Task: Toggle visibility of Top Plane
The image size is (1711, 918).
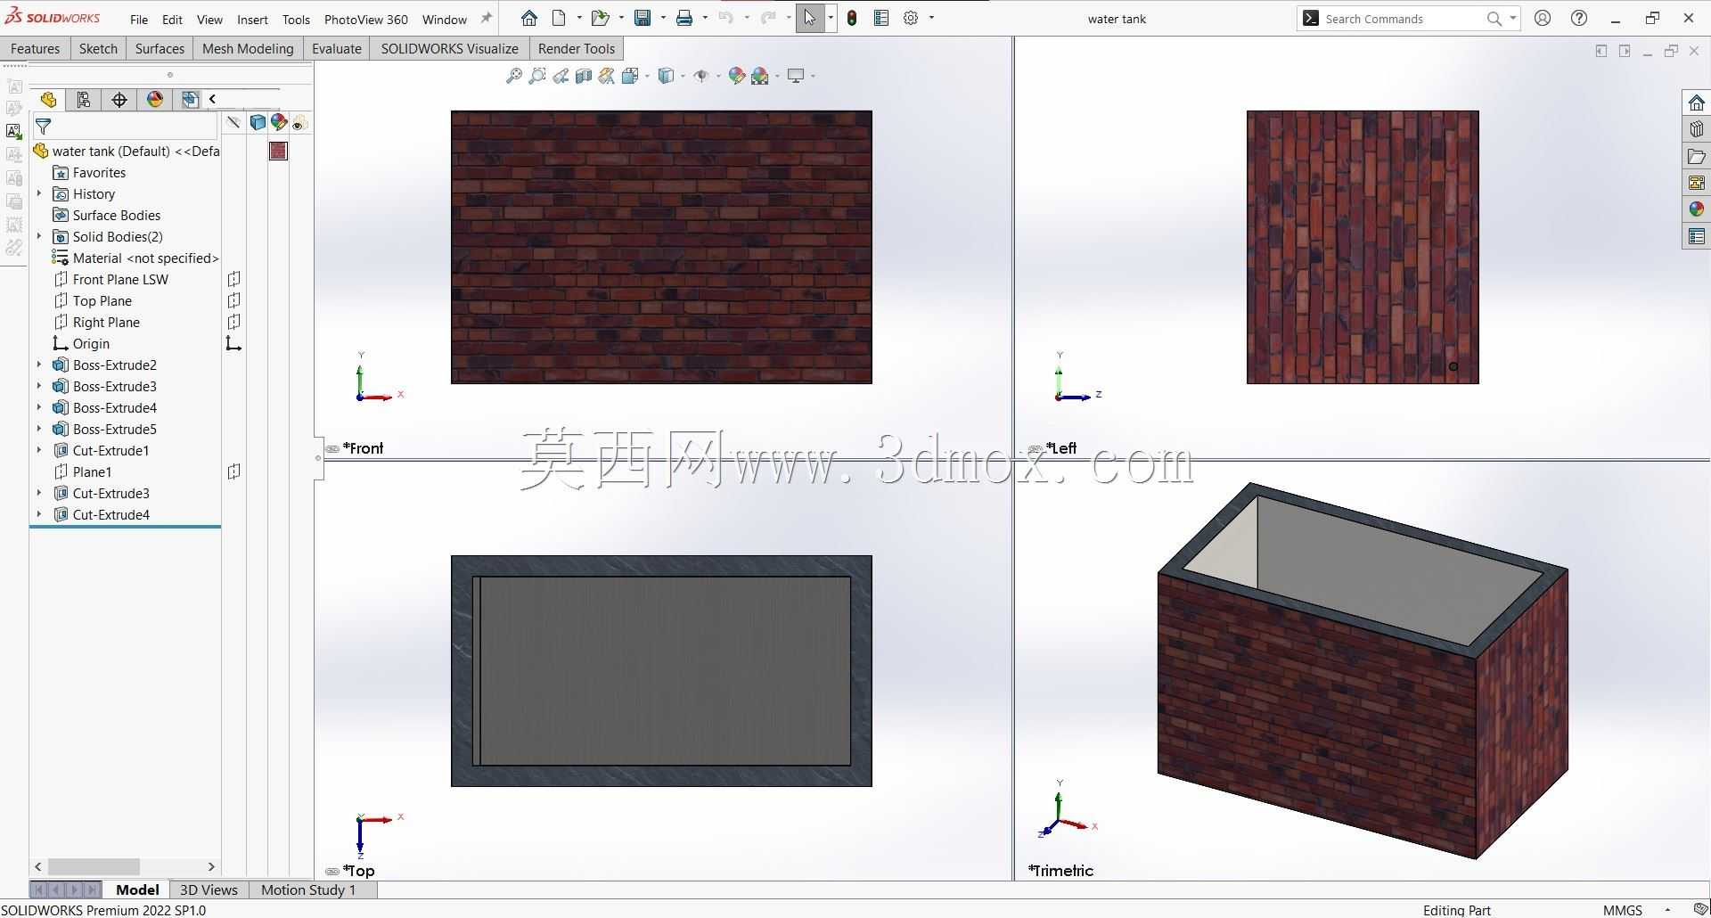Action: [x=233, y=300]
